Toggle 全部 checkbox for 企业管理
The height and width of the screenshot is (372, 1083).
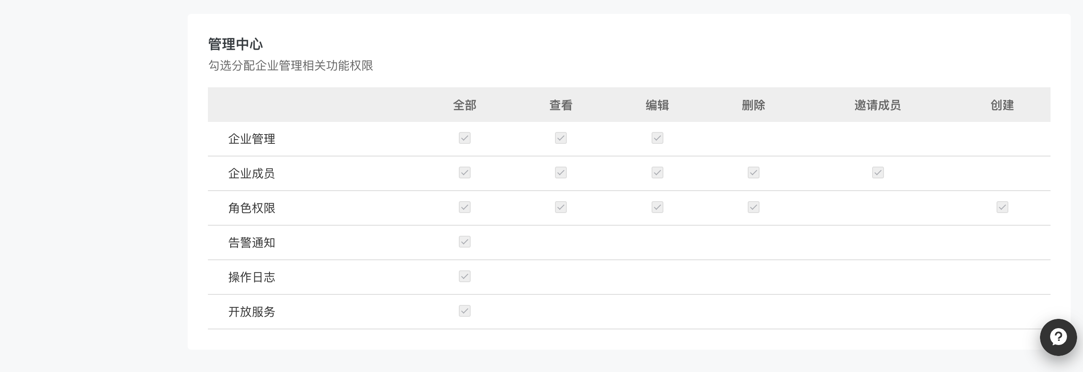464,138
